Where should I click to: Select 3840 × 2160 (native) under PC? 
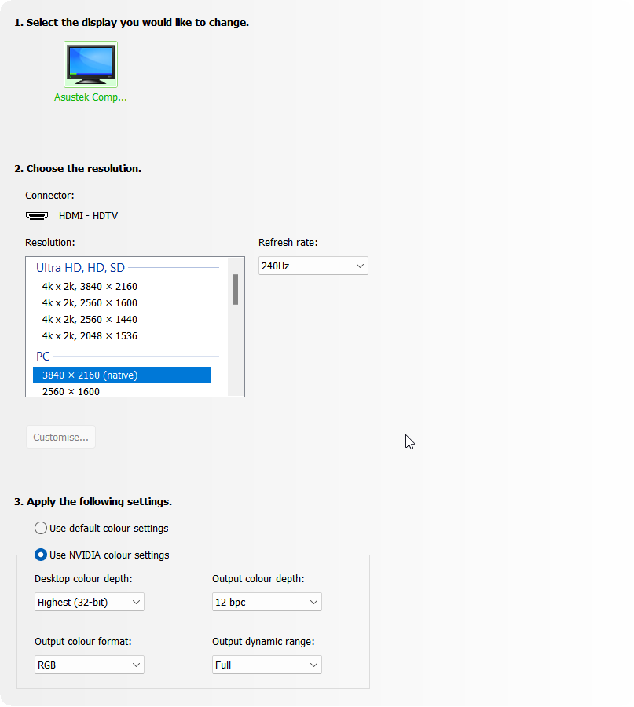pos(122,375)
